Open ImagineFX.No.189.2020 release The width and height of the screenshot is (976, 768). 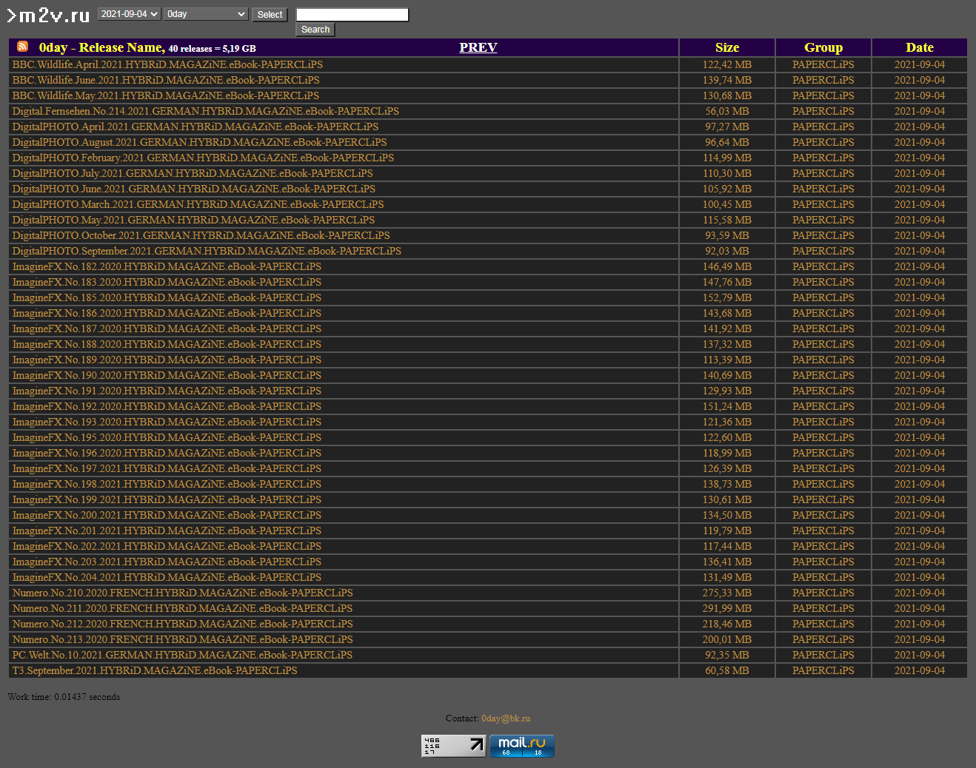point(167,360)
